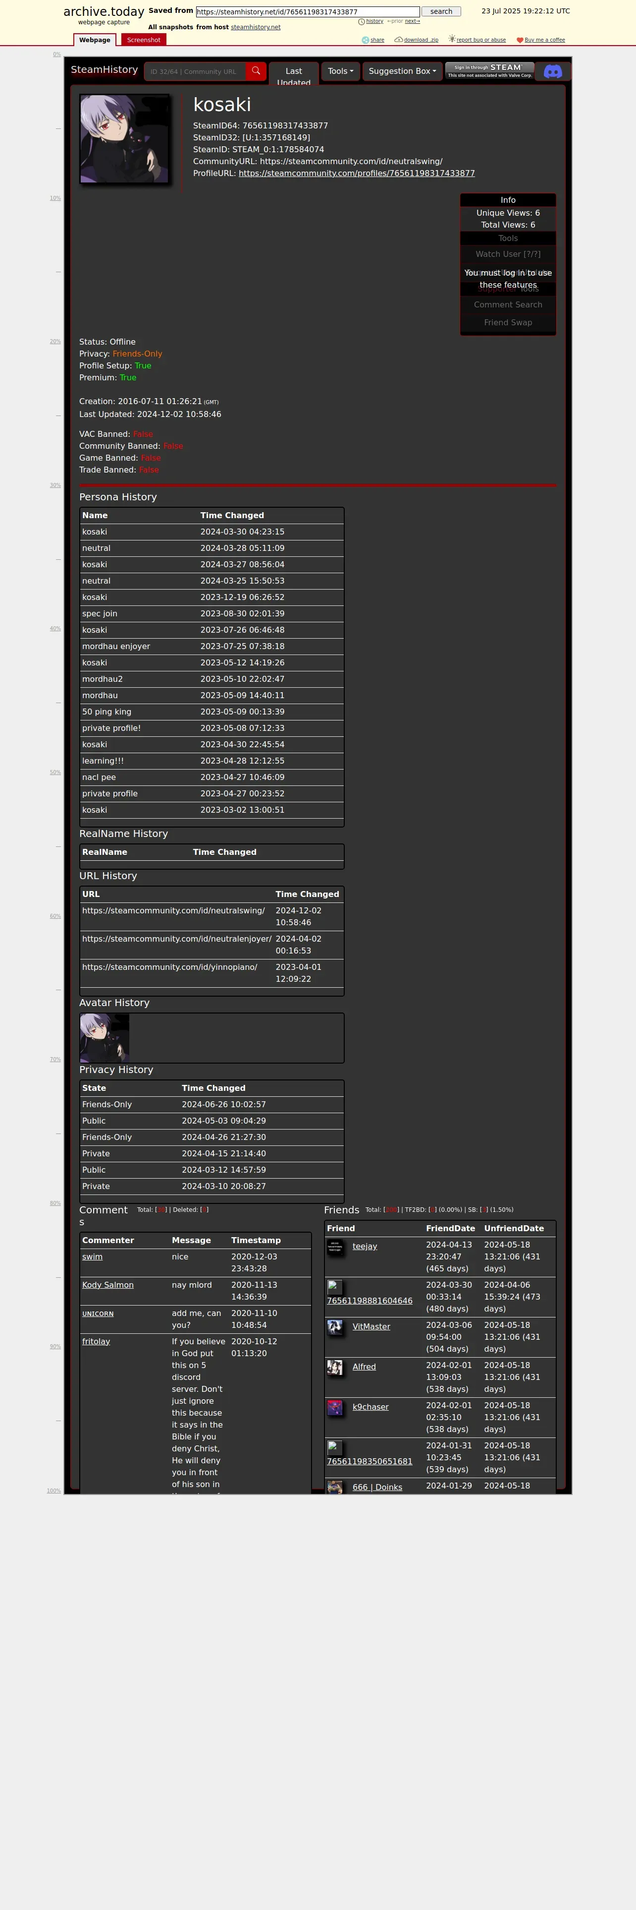Select persona row 'mordhau enjoyer'
Screen dimensions: 636x1910
click(212, 647)
